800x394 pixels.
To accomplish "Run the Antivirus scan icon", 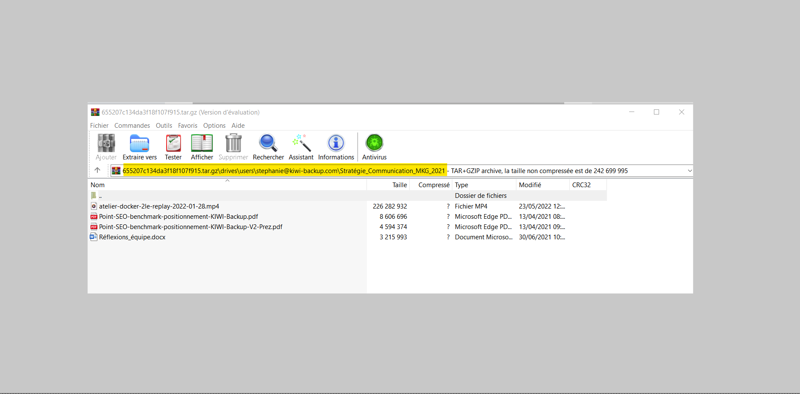I will [x=375, y=143].
